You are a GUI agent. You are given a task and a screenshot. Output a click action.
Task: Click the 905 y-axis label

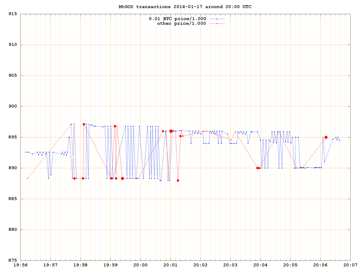click(13, 76)
